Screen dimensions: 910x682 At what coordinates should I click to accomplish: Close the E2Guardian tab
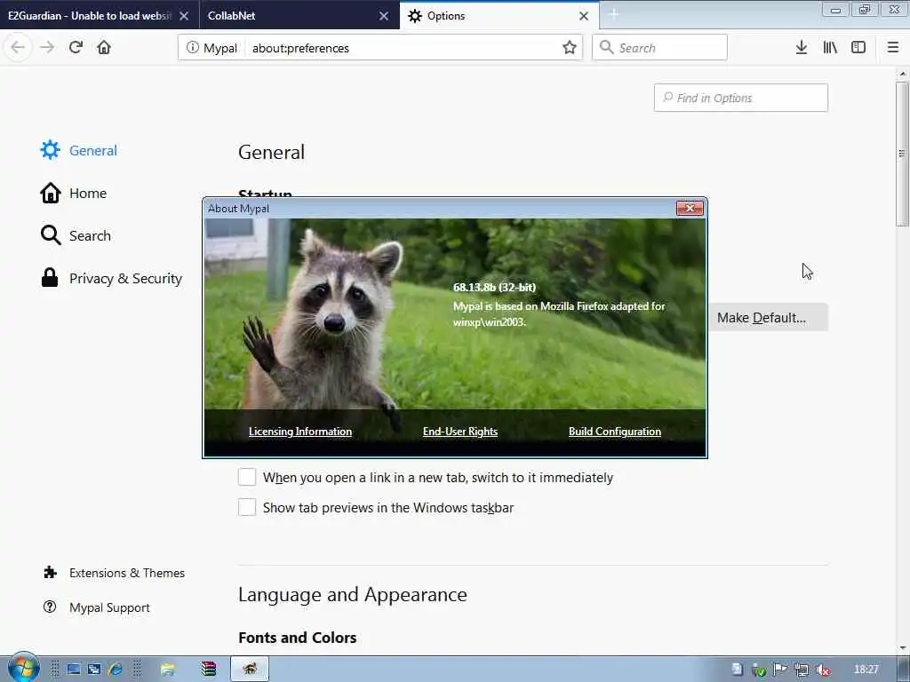184,16
